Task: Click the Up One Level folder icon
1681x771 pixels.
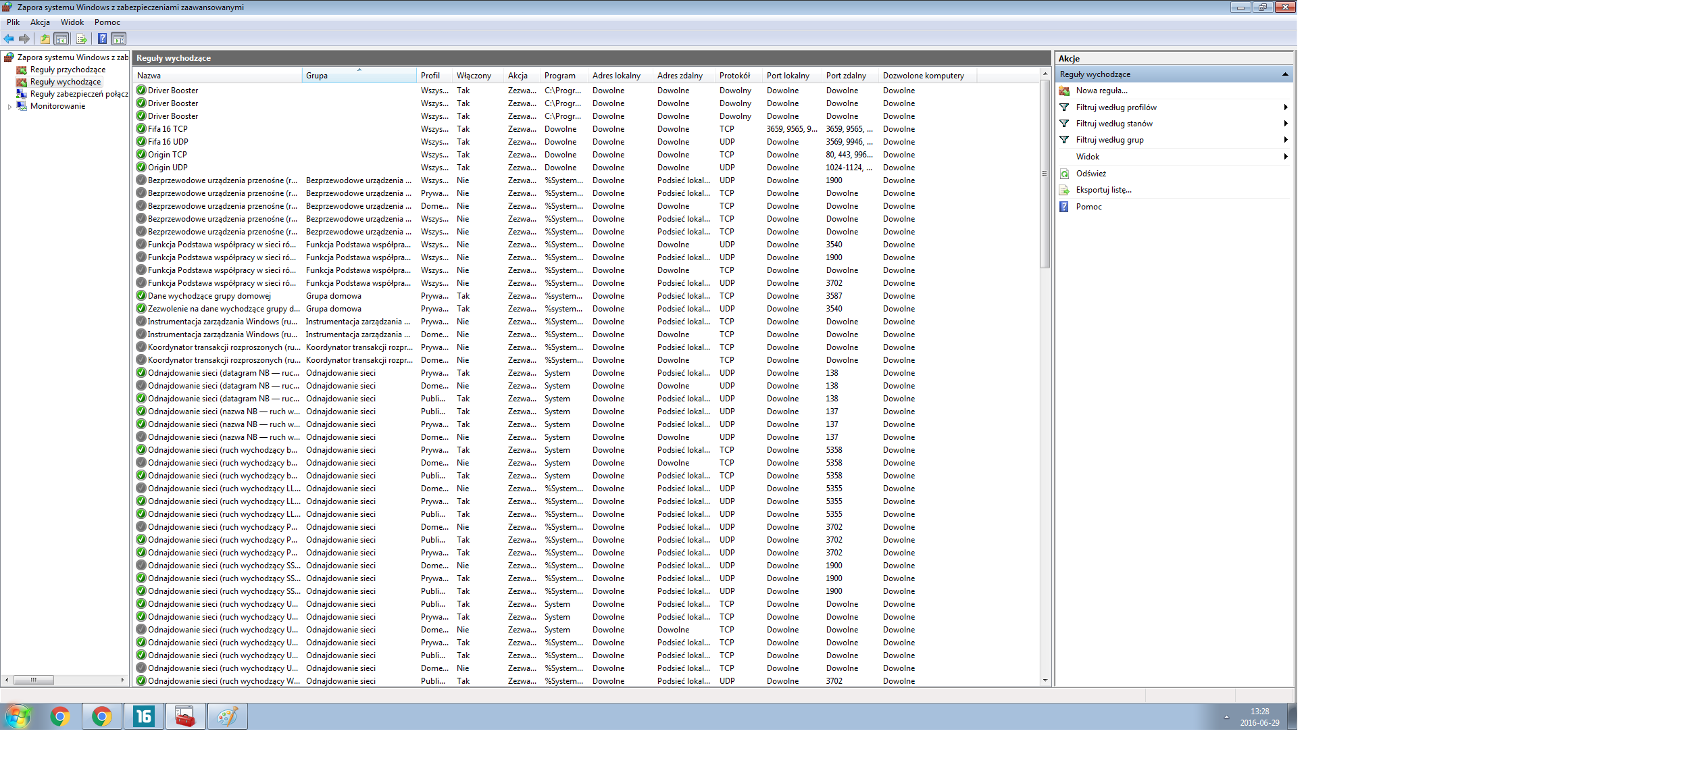Action: pyautogui.click(x=45, y=39)
